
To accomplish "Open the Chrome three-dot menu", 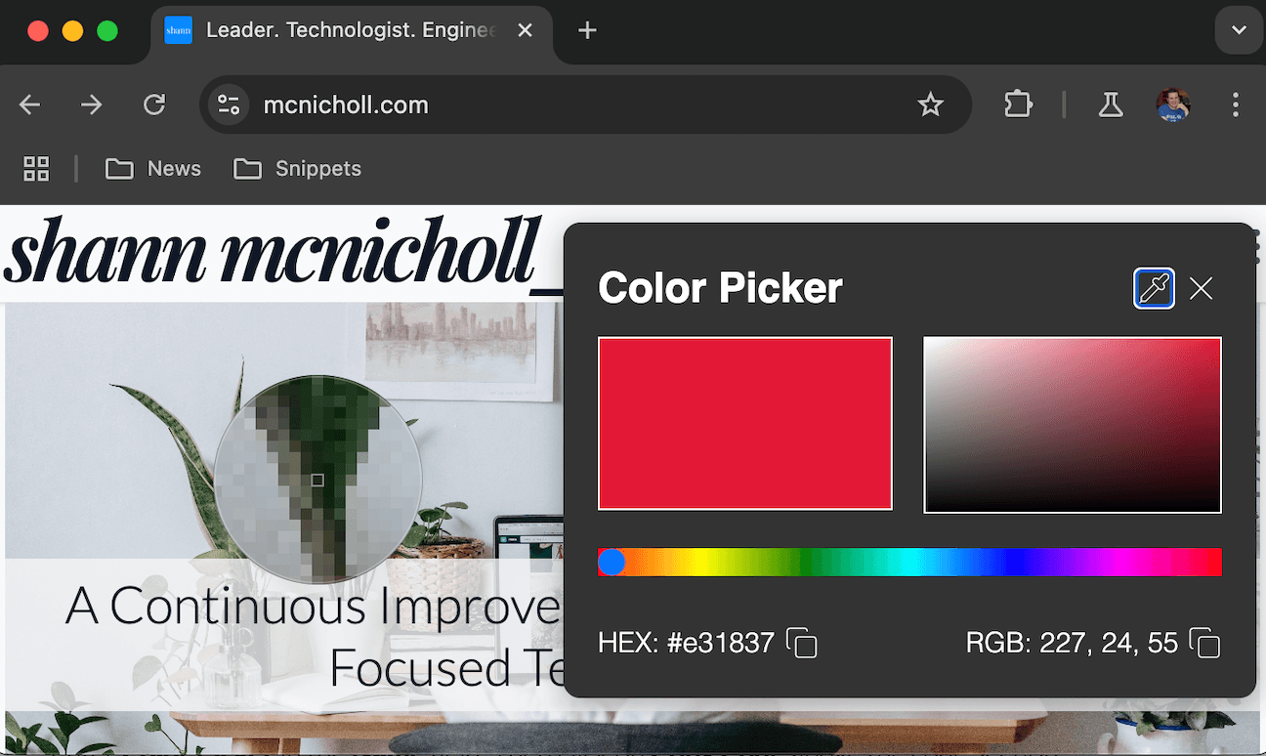I will [1236, 105].
